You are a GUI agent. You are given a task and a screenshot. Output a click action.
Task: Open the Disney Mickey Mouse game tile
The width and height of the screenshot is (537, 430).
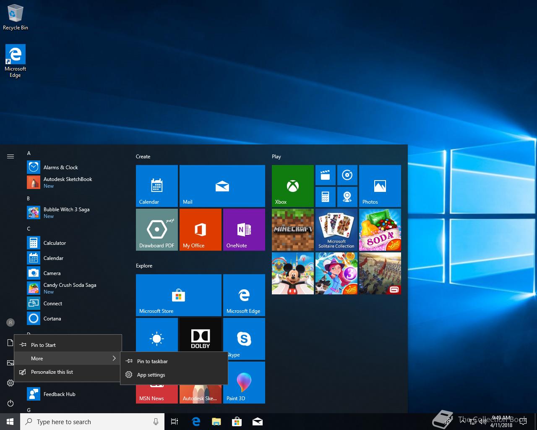pos(293,273)
